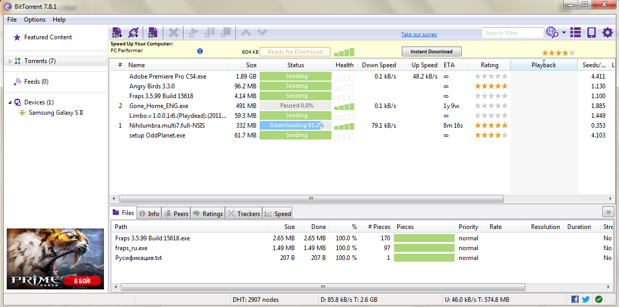Click the Downloading 85.2% progress bar
Image resolution: width=619 pixels, height=307 pixels.
coord(295,126)
